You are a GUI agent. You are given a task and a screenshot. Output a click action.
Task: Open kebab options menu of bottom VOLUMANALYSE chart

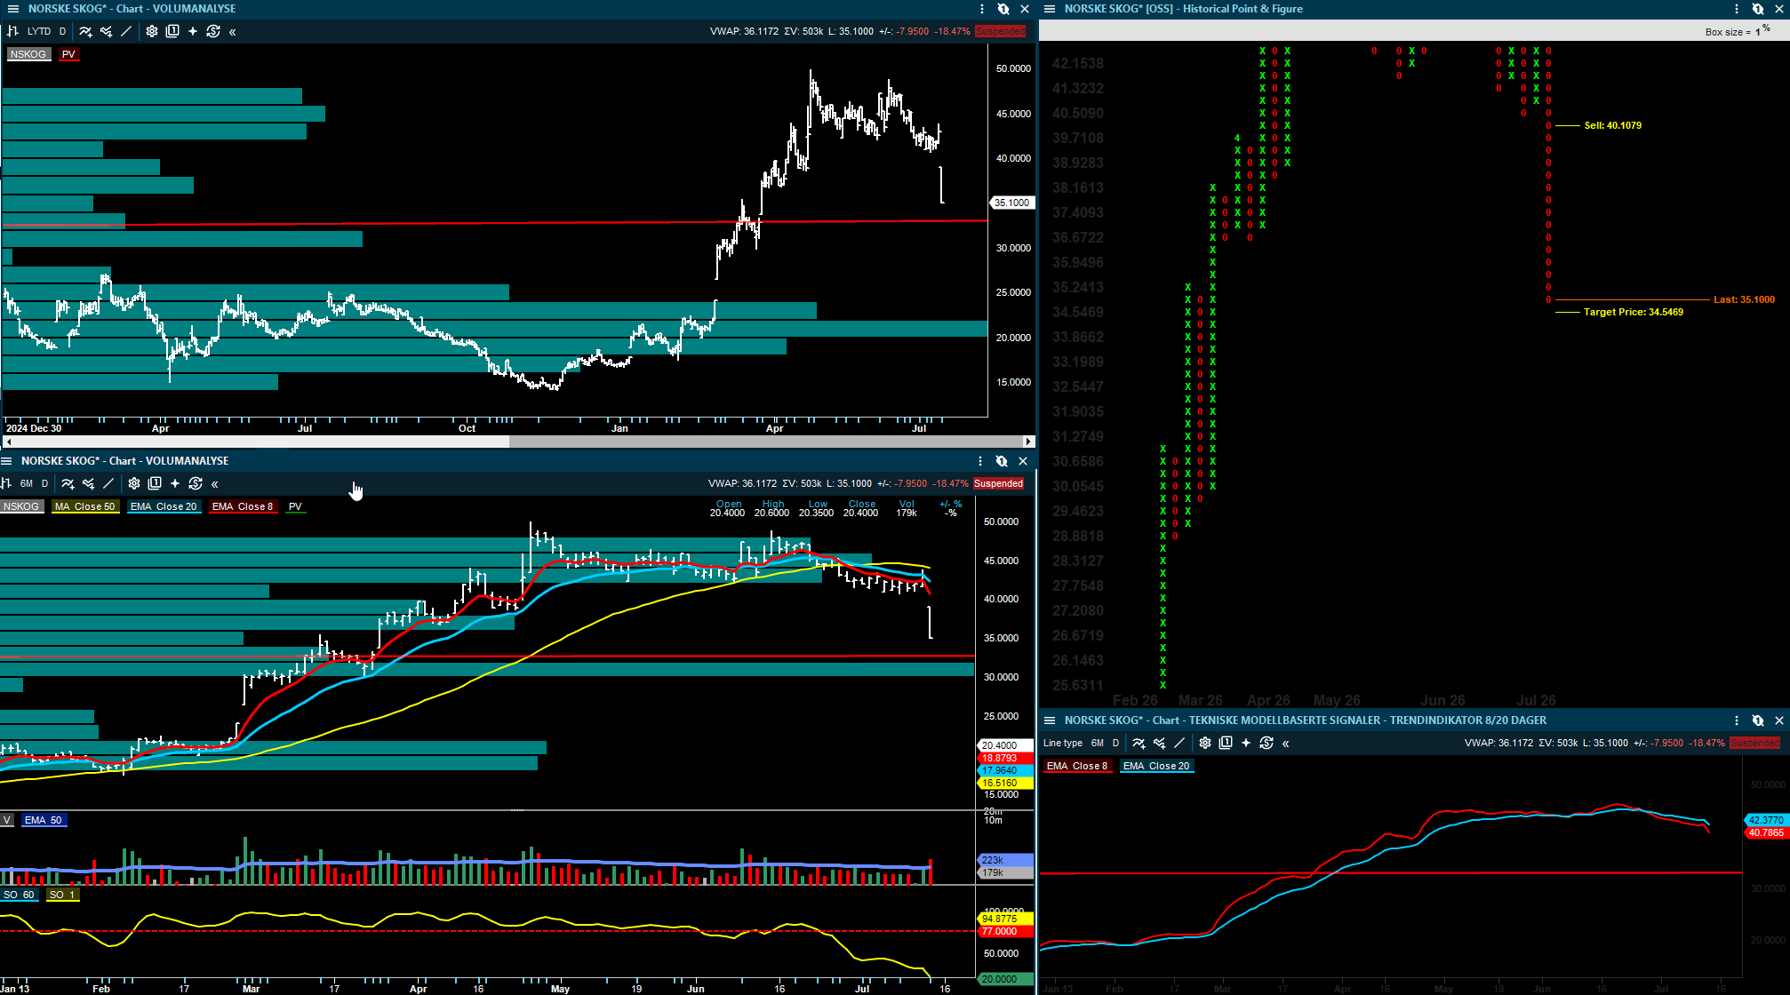(980, 461)
